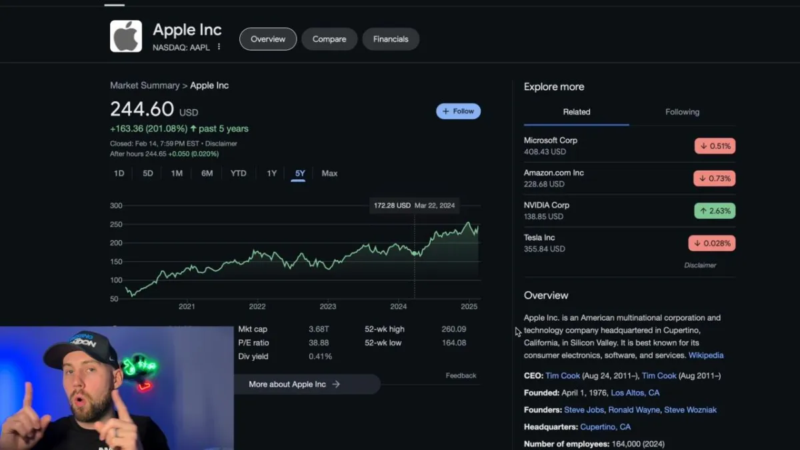Click NVIDIA's 2.63% green change badge

tap(715, 211)
